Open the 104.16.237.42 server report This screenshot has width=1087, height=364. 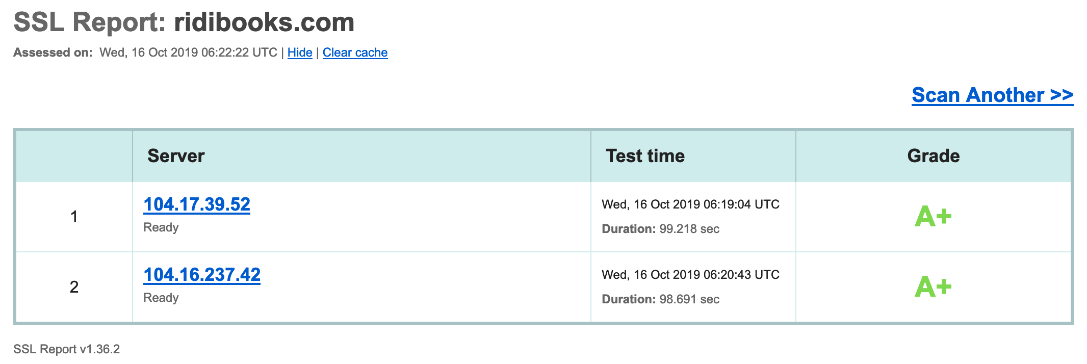coord(202,275)
